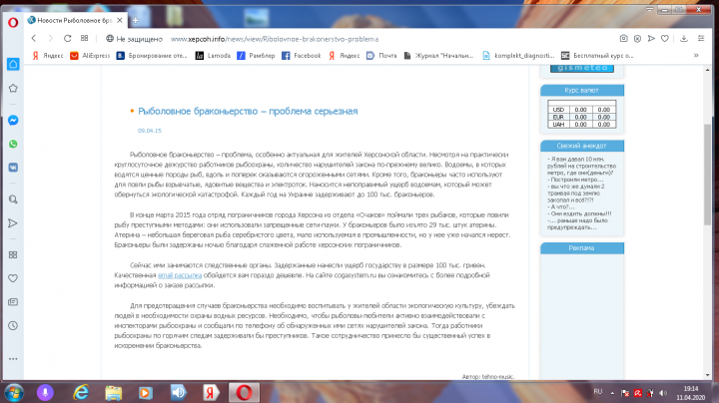719x403 pixels.
Task: Open the Facebook bookmark
Action: tap(302, 56)
